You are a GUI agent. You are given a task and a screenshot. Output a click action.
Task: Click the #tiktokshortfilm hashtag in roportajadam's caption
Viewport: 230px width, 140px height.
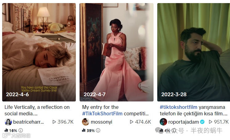click(x=179, y=107)
